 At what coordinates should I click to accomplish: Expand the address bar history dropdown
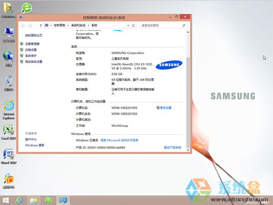tap(128, 25)
